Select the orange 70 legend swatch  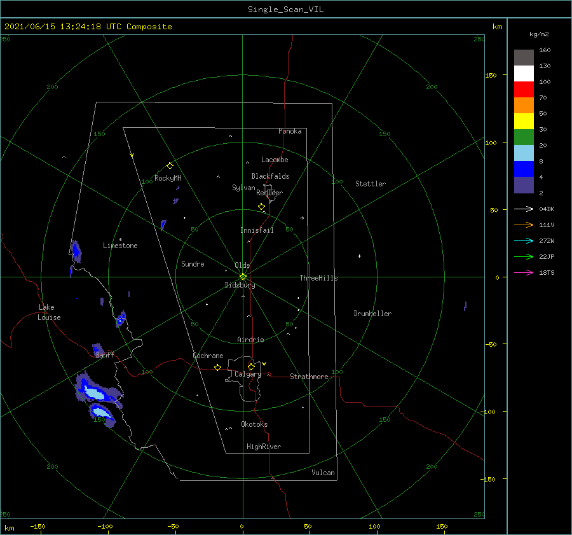524,105
